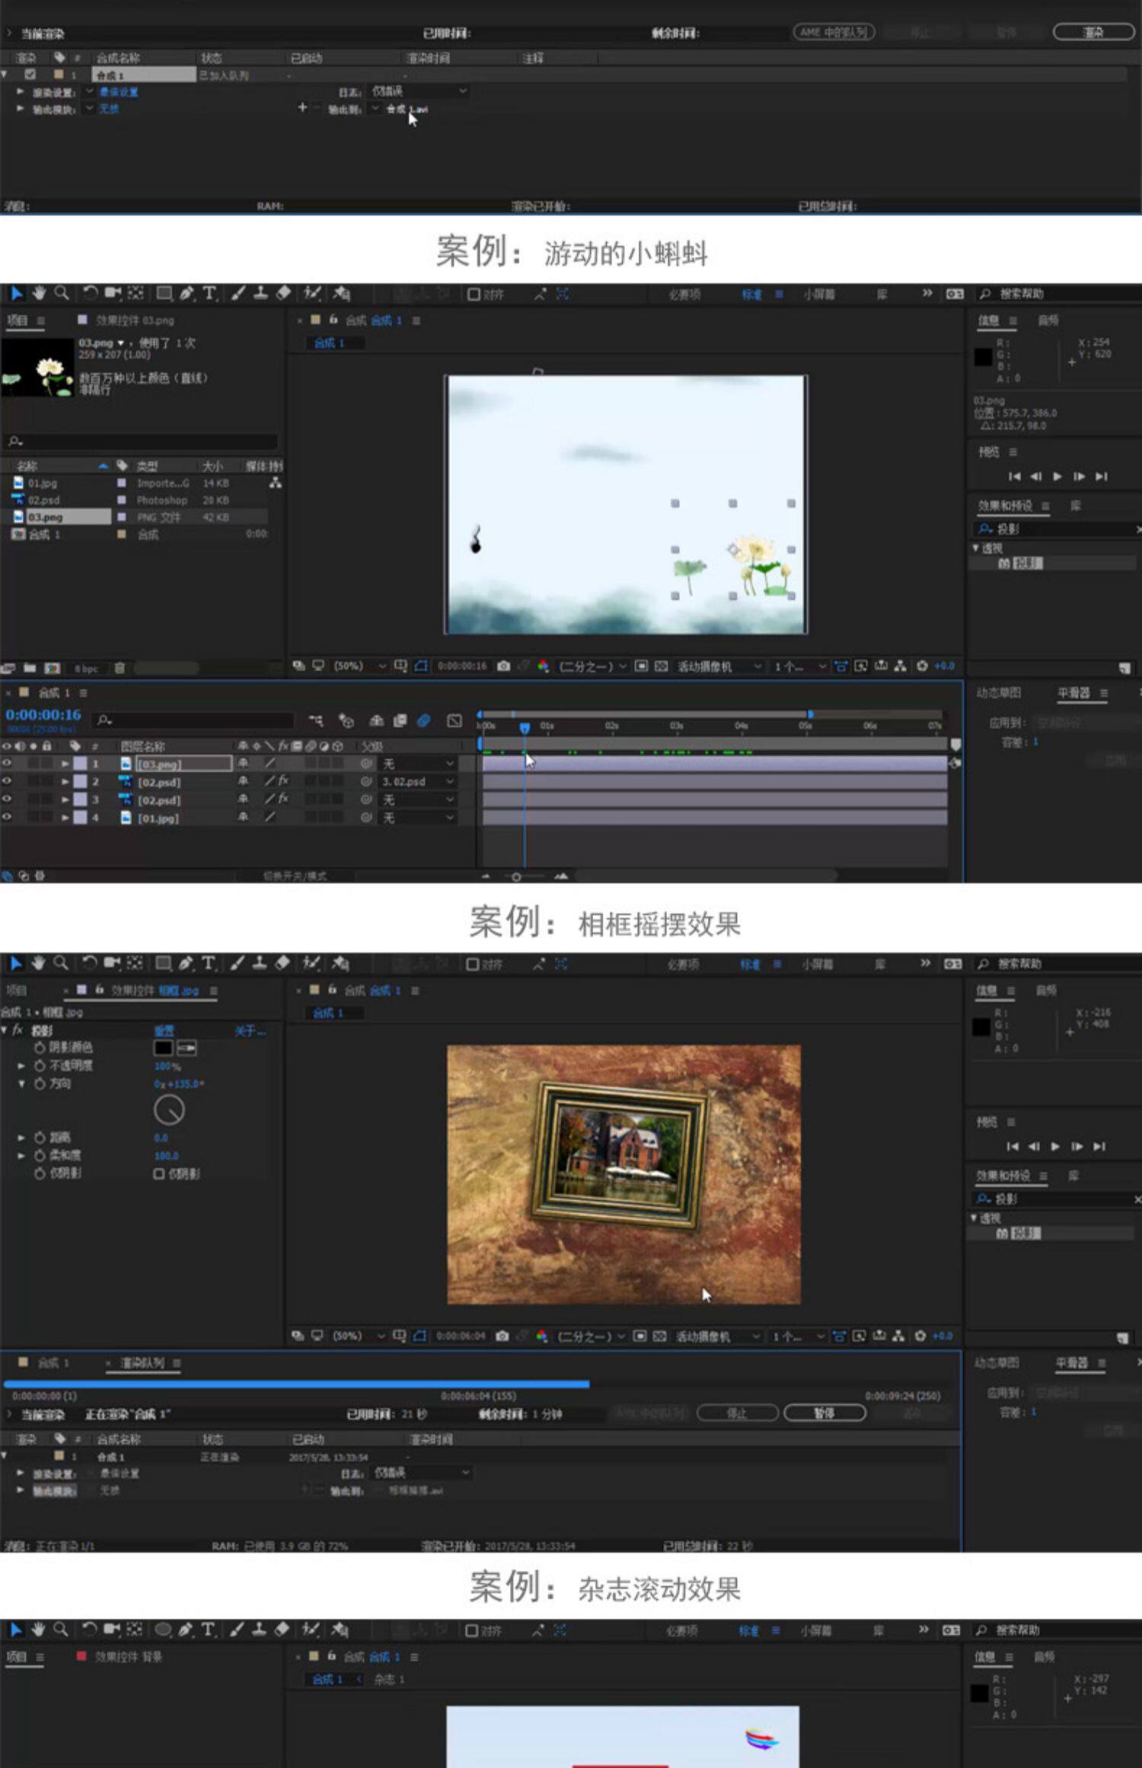1142x1768 pixels.
Task: Select Ellipse shape tool in 杂志滚动效果 screenshot toolbar
Action: coord(163,1629)
